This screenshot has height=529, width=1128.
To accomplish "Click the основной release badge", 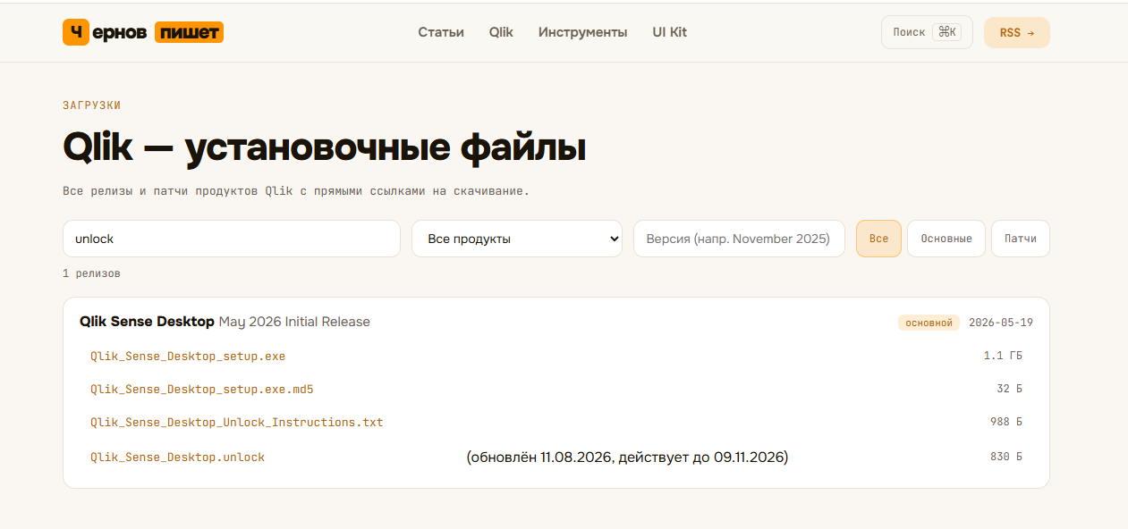I will 929,323.
